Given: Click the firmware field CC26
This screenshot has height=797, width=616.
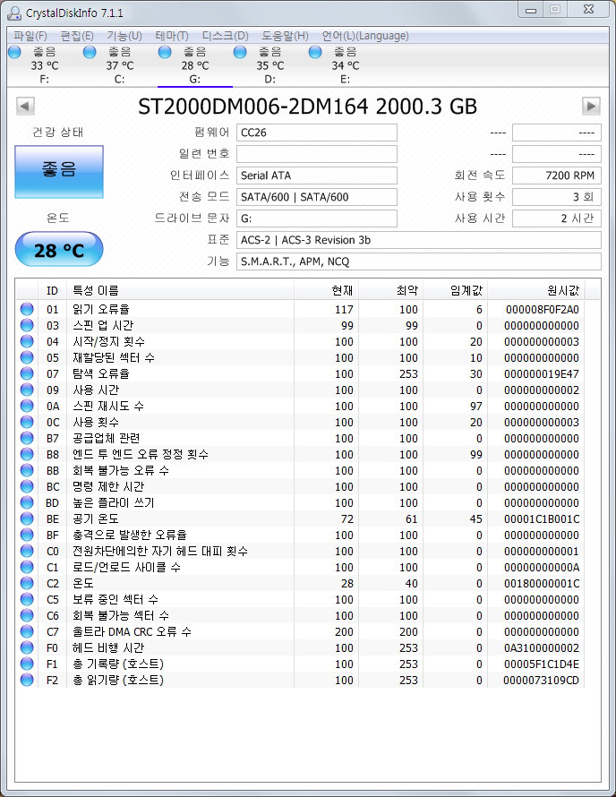Looking at the screenshot, I should click(317, 133).
